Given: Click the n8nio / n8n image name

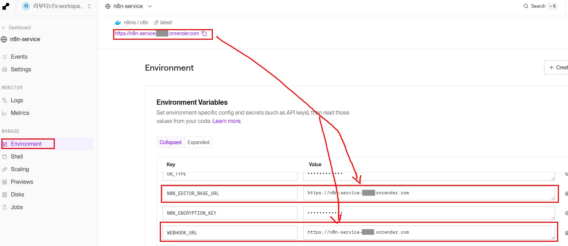Looking at the screenshot, I should click(x=136, y=22).
